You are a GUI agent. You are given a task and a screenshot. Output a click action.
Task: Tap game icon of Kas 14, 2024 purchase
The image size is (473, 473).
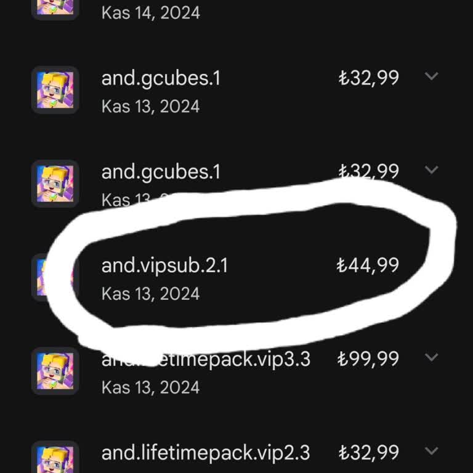55,10
